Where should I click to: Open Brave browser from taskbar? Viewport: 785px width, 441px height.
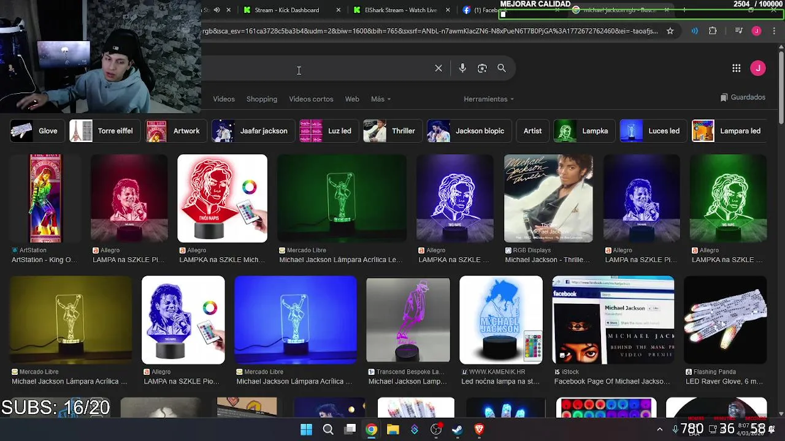[x=479, y=429]
